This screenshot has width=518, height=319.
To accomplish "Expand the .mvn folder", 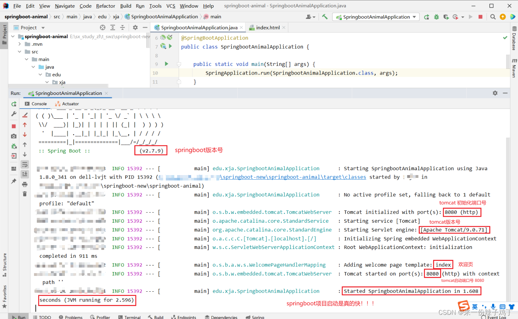I will (x=20, y=44).
